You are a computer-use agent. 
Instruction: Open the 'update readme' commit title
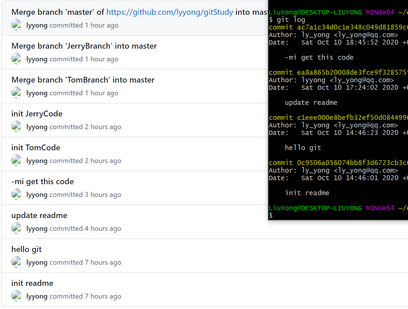click(x=39, y=215)
